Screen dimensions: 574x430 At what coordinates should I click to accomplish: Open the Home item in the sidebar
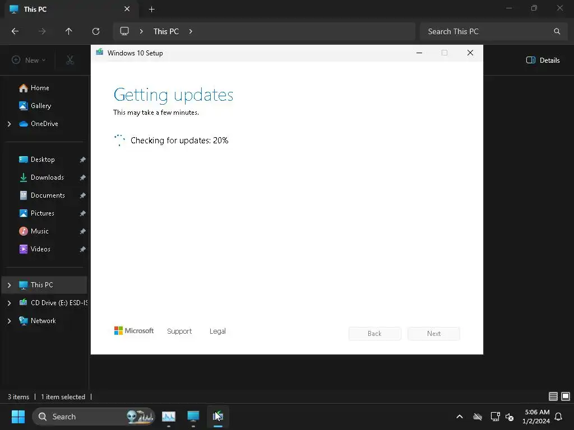pyautogui.click(x=40, y=88)
